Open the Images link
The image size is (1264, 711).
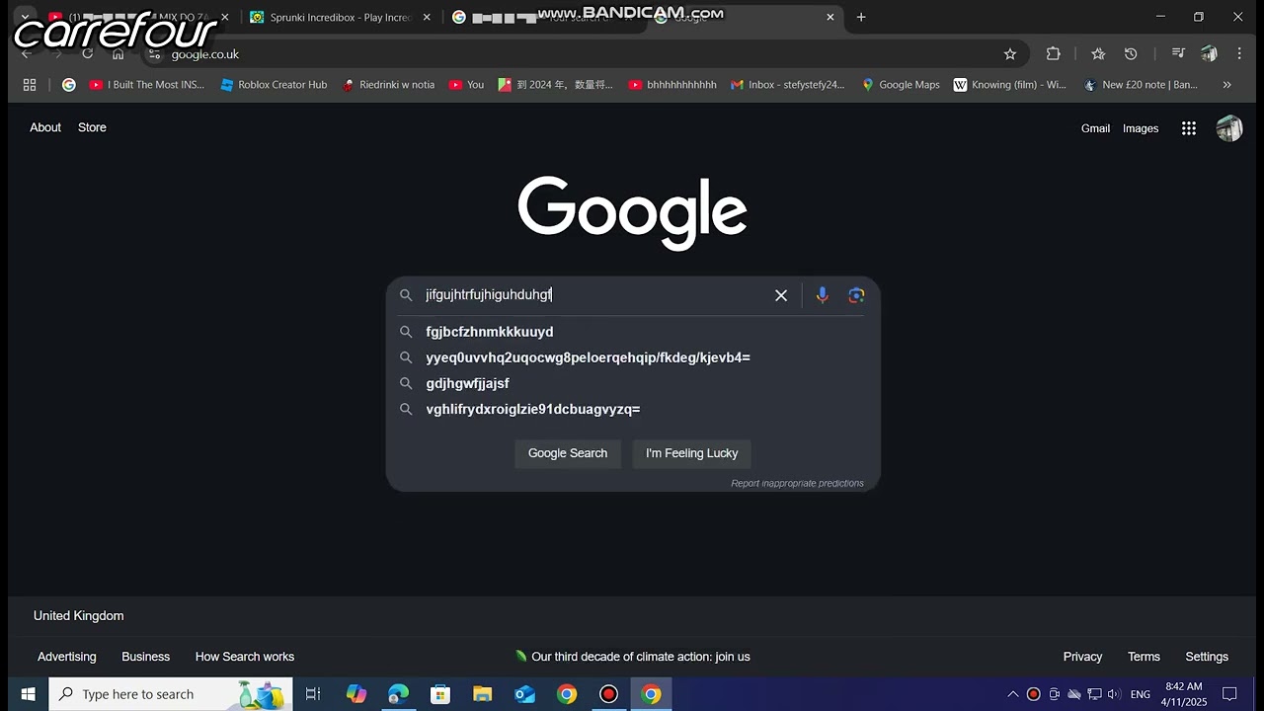[x=1141, y=128]
